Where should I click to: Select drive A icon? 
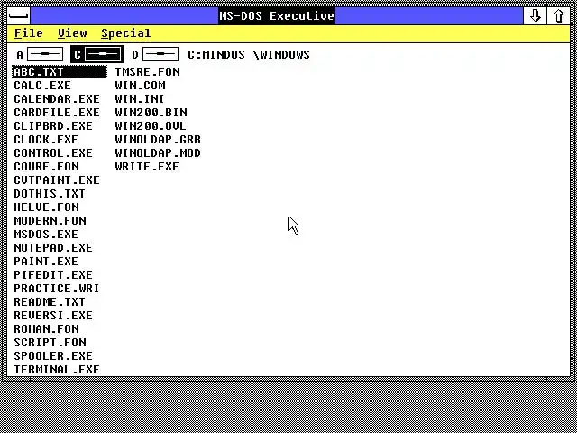40,55
